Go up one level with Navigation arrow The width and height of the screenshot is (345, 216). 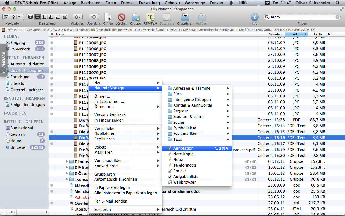[20, 17]
